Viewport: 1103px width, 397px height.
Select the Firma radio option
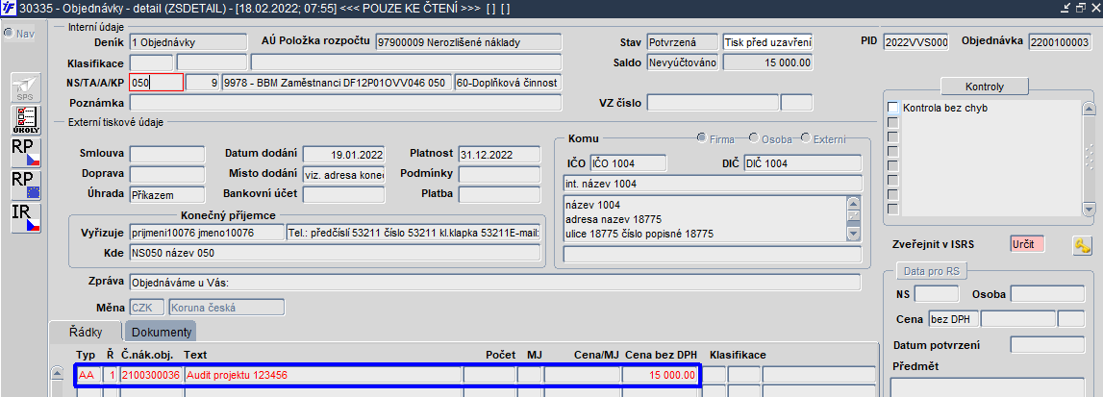(701, 138)
